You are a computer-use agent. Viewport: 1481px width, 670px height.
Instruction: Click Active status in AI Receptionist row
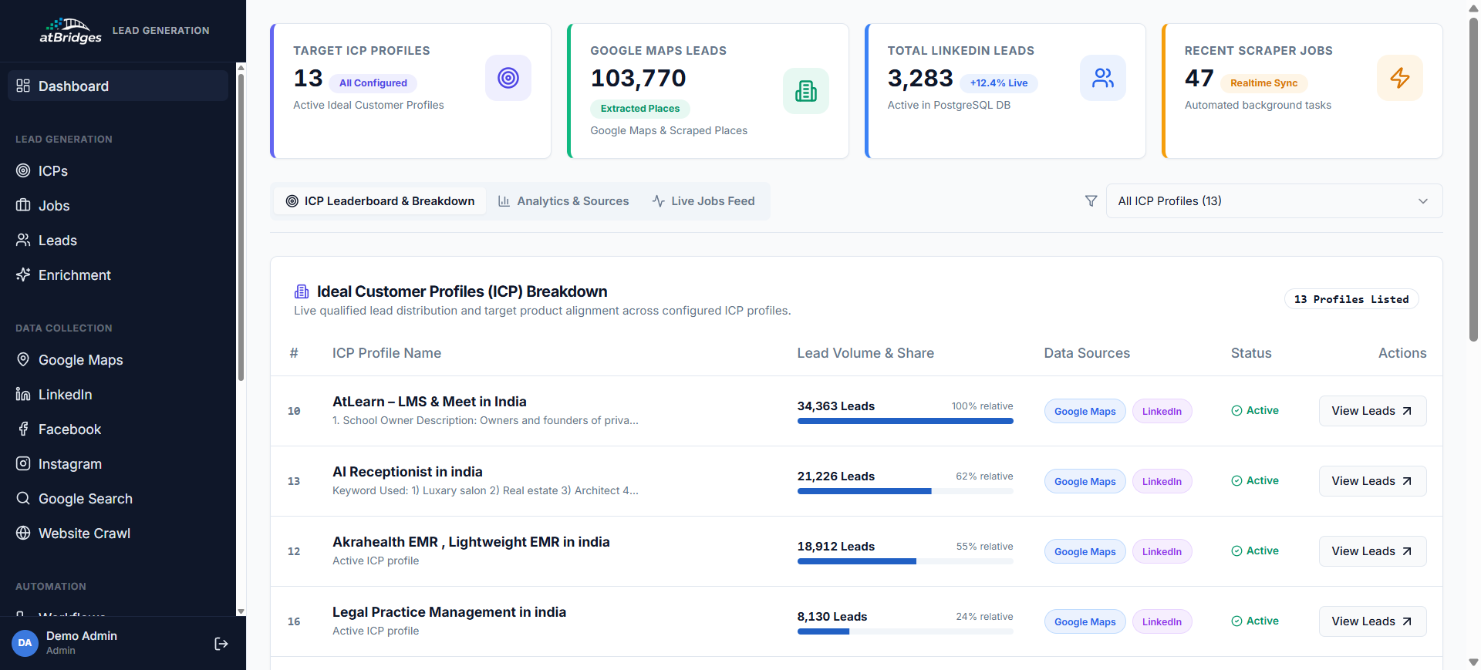(1255, 481)
